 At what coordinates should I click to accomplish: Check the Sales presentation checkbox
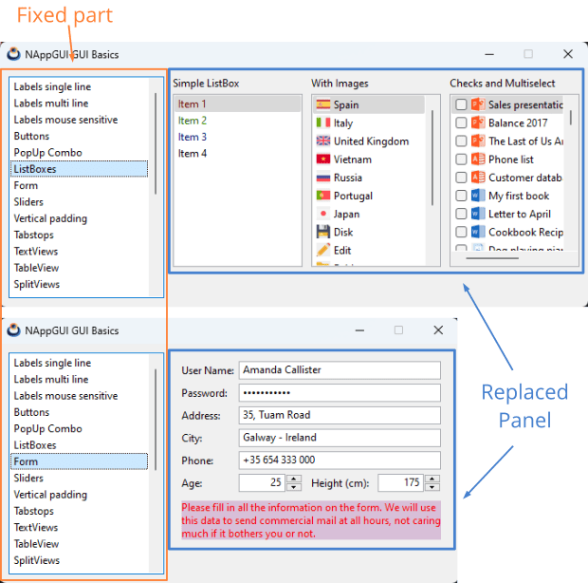tap(461, 104)
